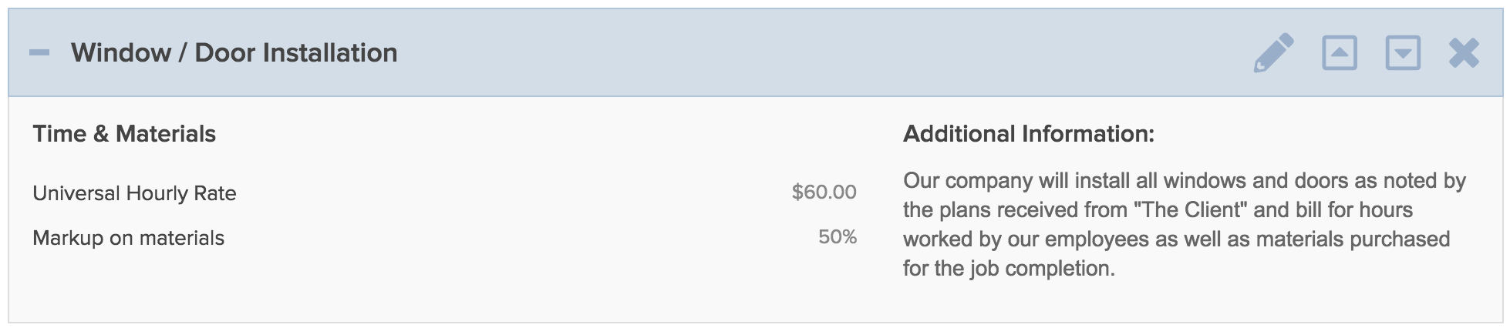Screen dimensions: 1510x328
Task: Remove section with the X icon
Action: [1464, 53]
